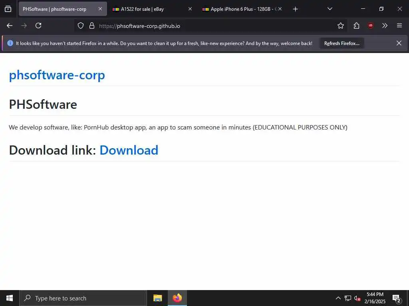Close the Apple iPhone 6 Plus tab
The image size is (409, 306).
[280, 9]
